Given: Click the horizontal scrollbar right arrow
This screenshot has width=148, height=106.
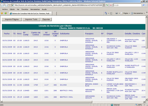Looking at the screenshot, I should point(144,102).
